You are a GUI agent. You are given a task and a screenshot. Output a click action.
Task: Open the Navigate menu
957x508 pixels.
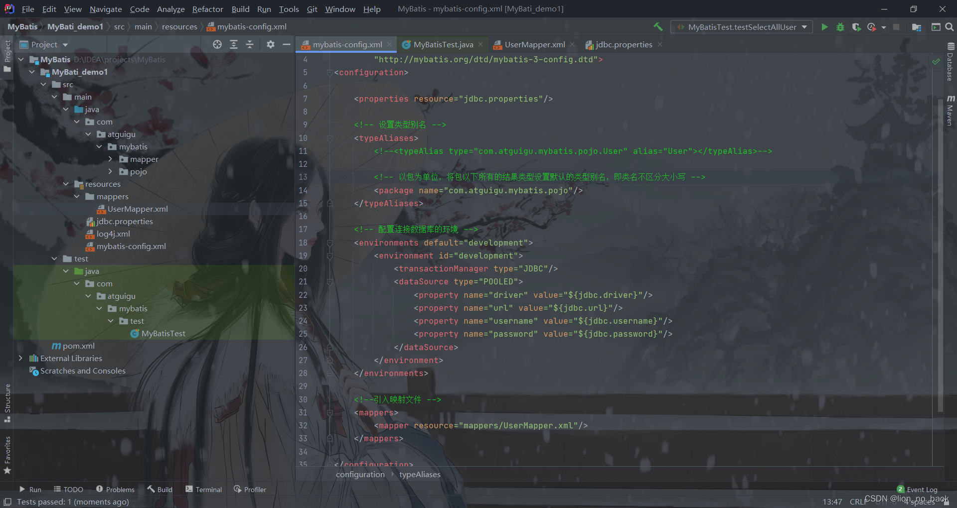pyautogui.click(x=106, y=9)
